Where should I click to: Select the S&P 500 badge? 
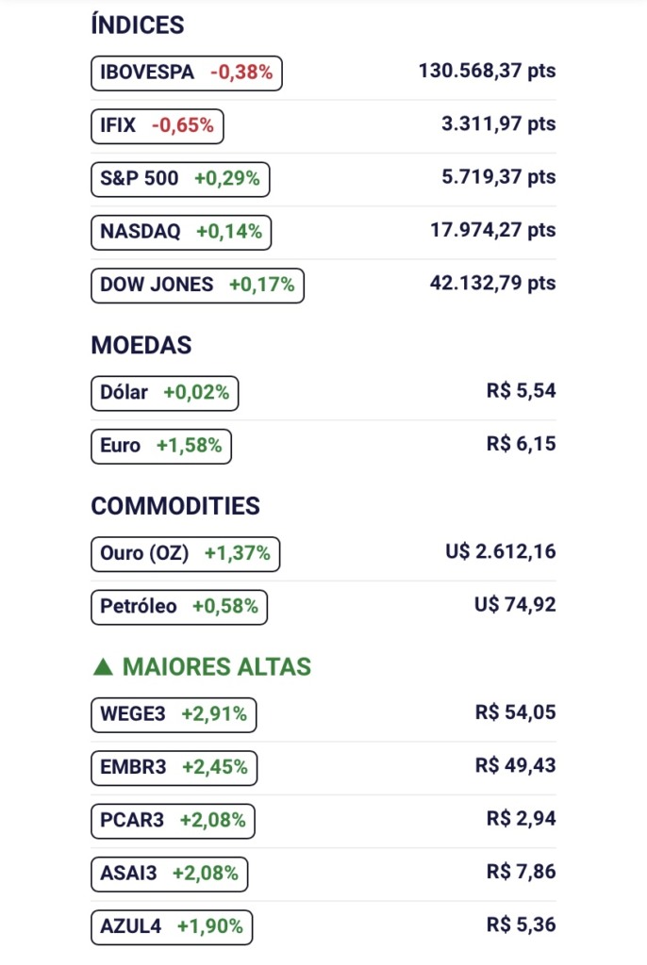pyautogui.click(x=180, y=178)
